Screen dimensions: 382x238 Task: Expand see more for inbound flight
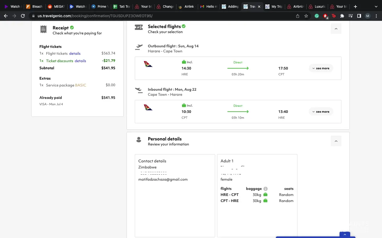coord(321,112)
